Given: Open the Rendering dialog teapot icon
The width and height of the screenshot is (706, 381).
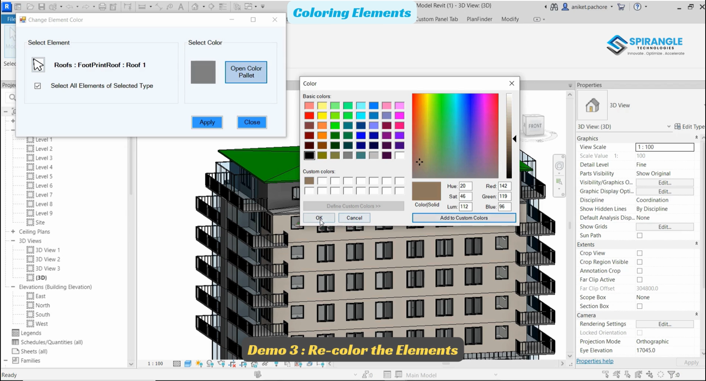Looking at the screenshot, I should (x=221, y=364).
